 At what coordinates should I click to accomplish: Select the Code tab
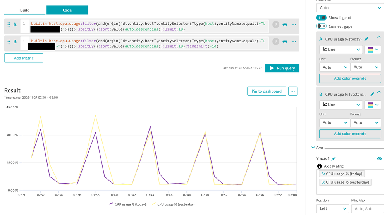pos(67,10)
